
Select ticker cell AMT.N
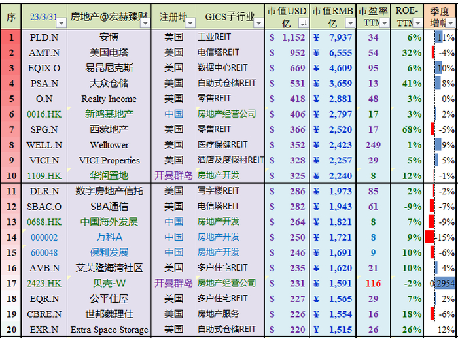44,53
